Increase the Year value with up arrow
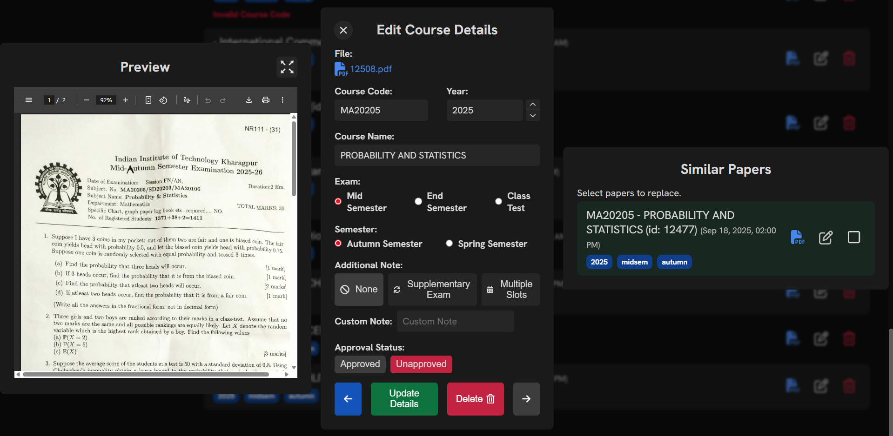Screen dimensions: 893x436 point(533,105)
